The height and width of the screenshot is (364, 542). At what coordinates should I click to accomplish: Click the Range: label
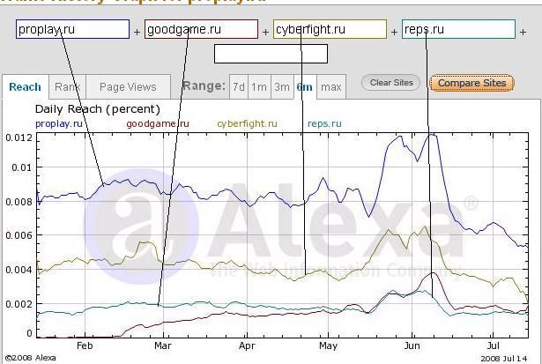204,85
